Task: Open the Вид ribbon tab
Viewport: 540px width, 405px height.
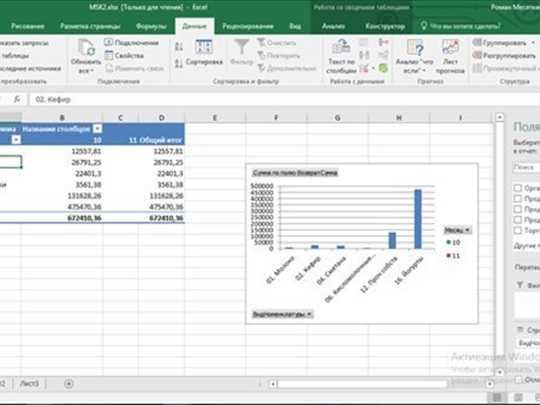Action: (x=295, y=26)
